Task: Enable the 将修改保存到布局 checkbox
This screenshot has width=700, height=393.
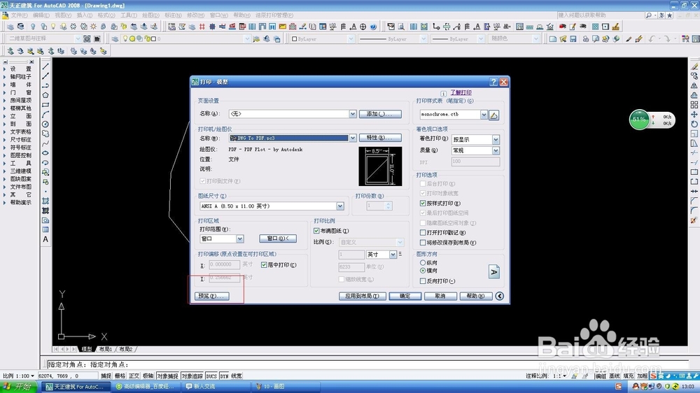Action: tap(423, 243)
